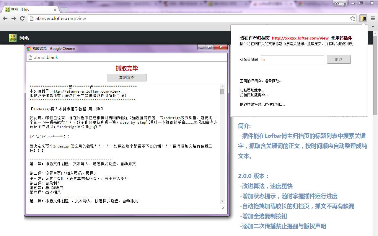This screenshot has width=378, height=236.
Task: Click the about:blank address bar
Action: coord(118,58)
